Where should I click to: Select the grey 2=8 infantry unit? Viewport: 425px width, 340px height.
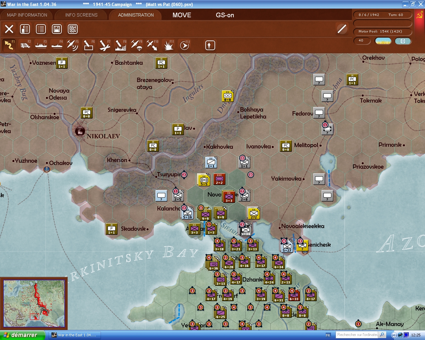244,196
